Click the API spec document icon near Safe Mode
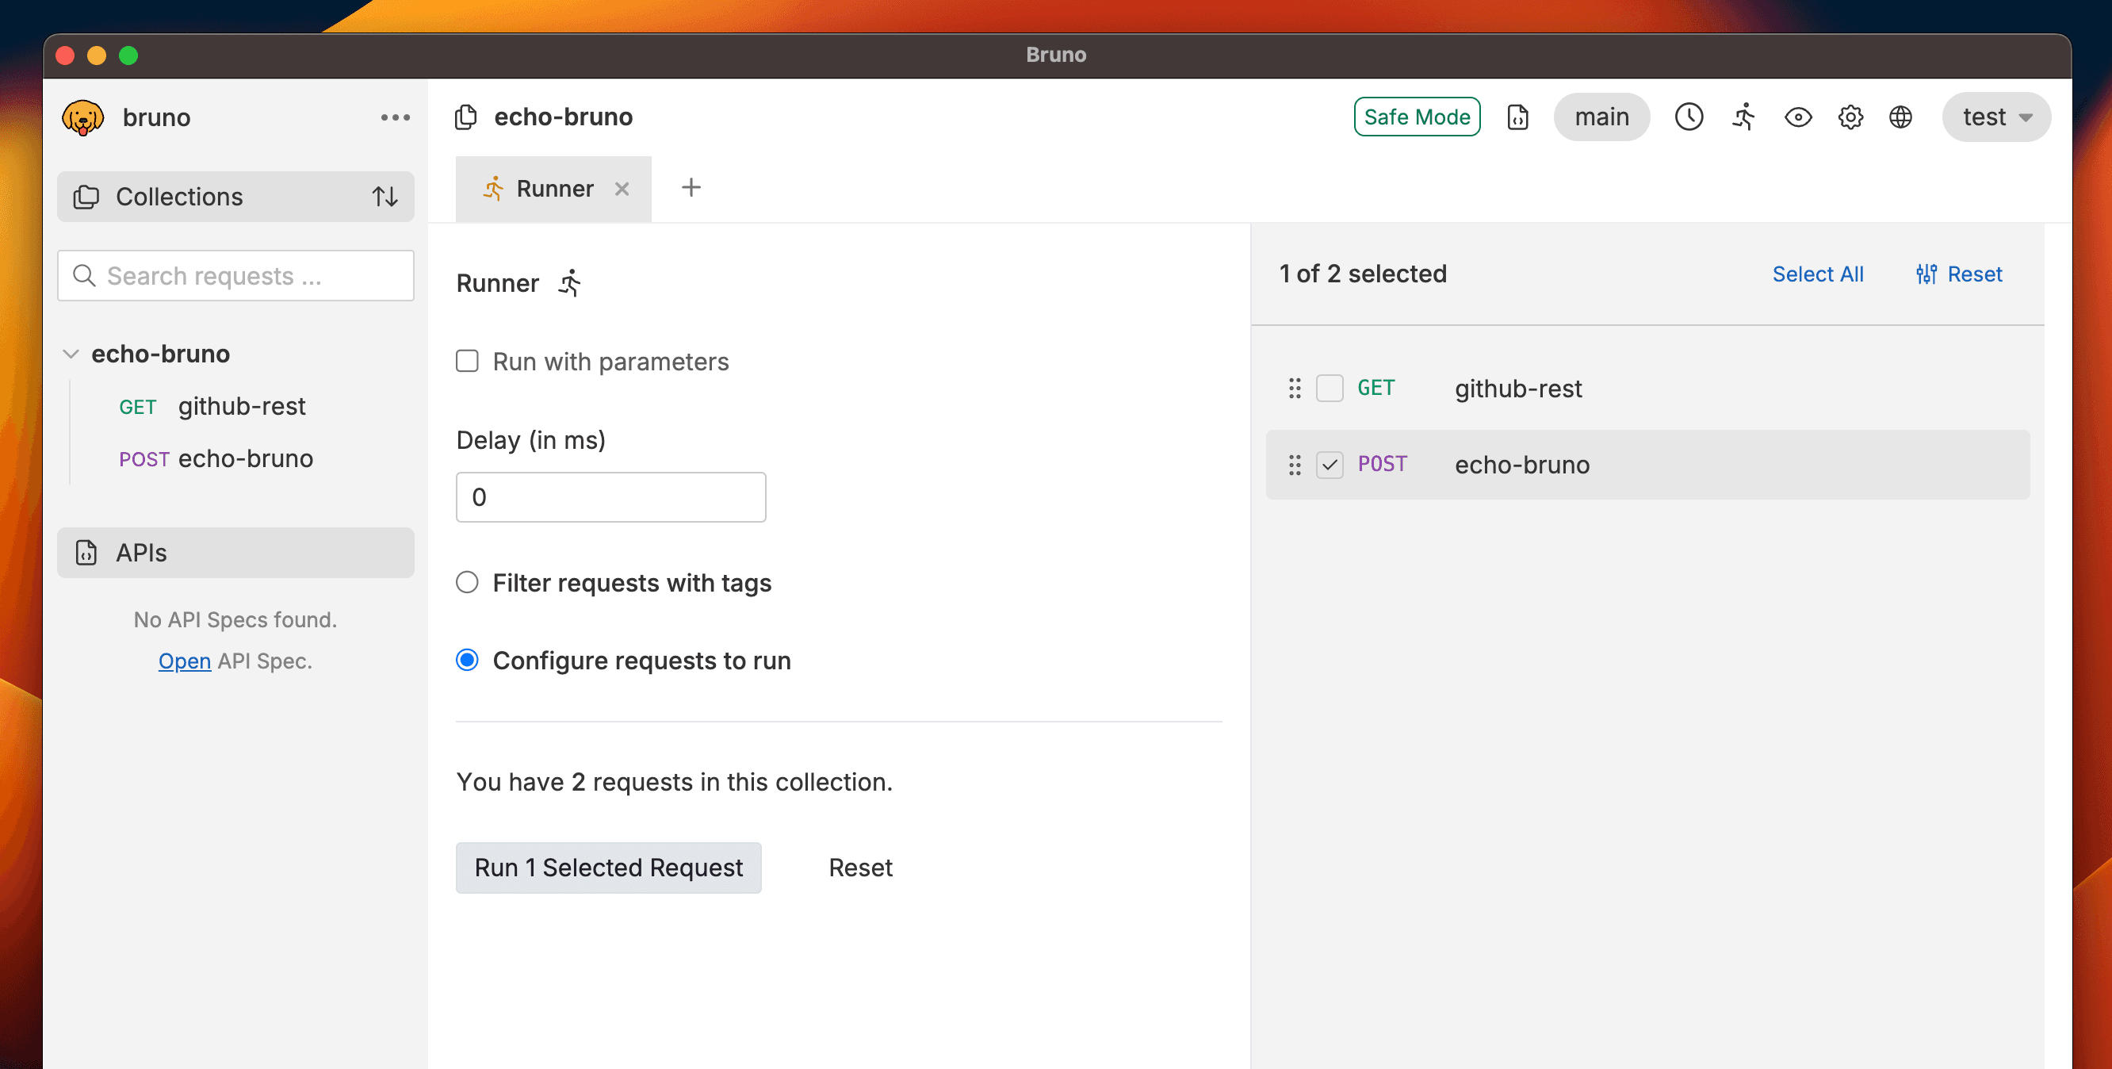2112x1069 pixels. tap(1517, 117)
